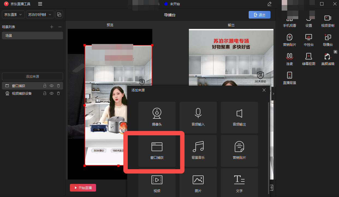Click the 输出 output image
Viewport: 339px width, 197px height.
(x=231, y=104)
